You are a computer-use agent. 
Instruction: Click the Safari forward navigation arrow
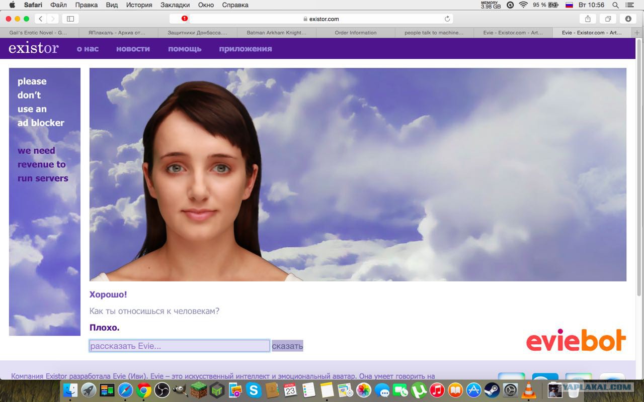53,19
